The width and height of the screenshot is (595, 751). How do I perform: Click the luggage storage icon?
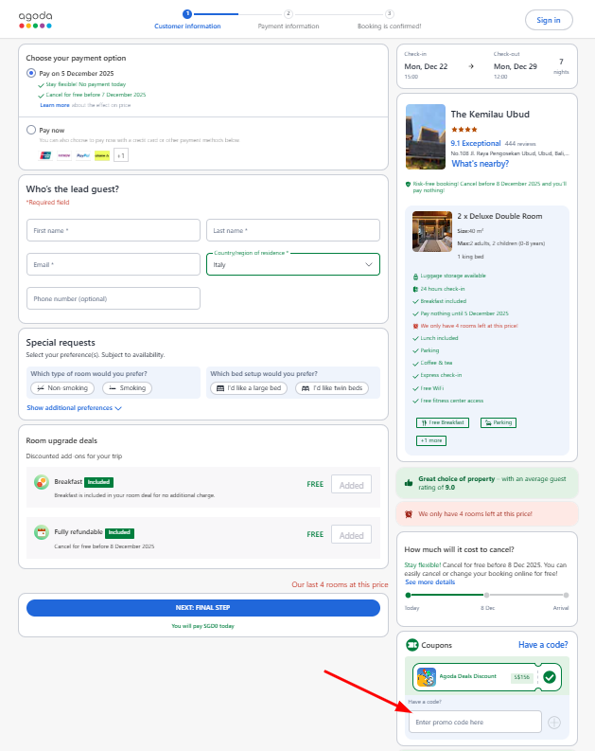point(415,277)
